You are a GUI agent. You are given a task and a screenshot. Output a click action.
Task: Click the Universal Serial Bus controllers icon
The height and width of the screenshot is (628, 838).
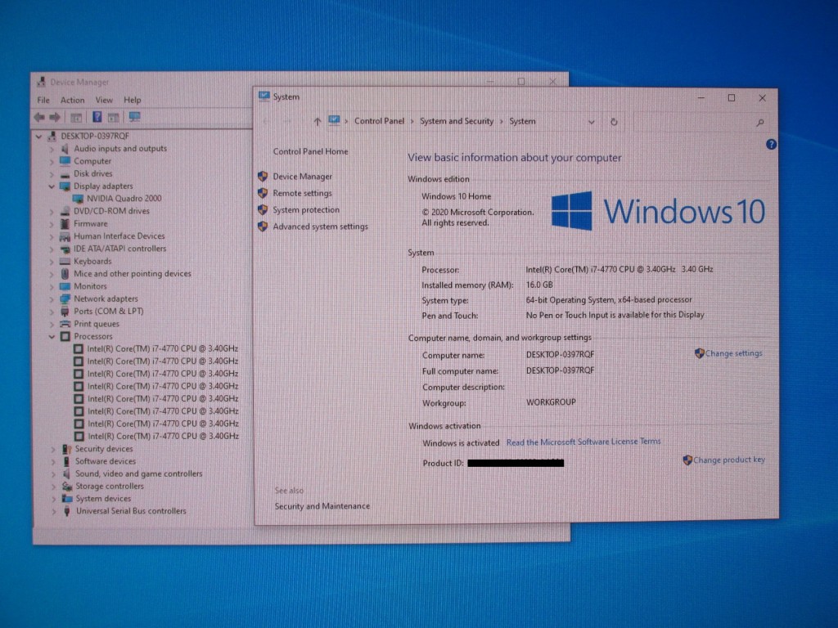(67, 511)
